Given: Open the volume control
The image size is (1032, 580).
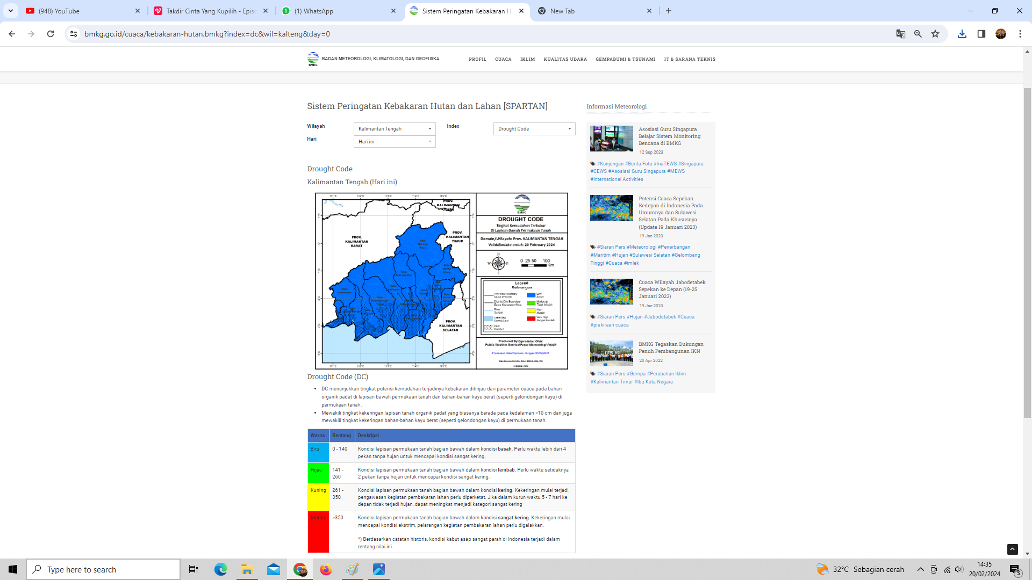Looking at the screenshot, I should point(959,569).
